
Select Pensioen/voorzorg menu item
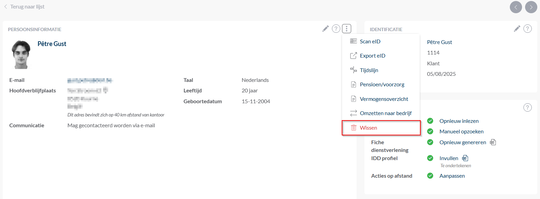tap(382, 85)
